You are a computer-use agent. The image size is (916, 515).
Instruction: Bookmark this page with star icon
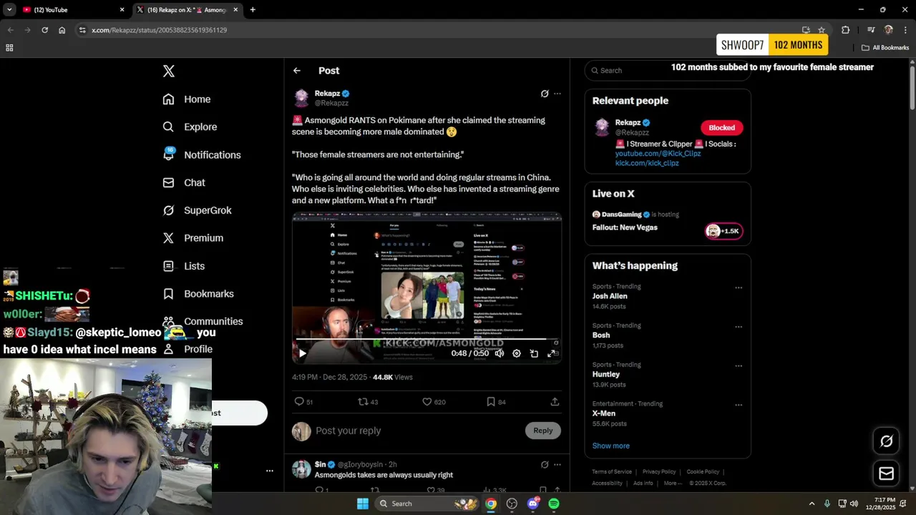(822, 30)
